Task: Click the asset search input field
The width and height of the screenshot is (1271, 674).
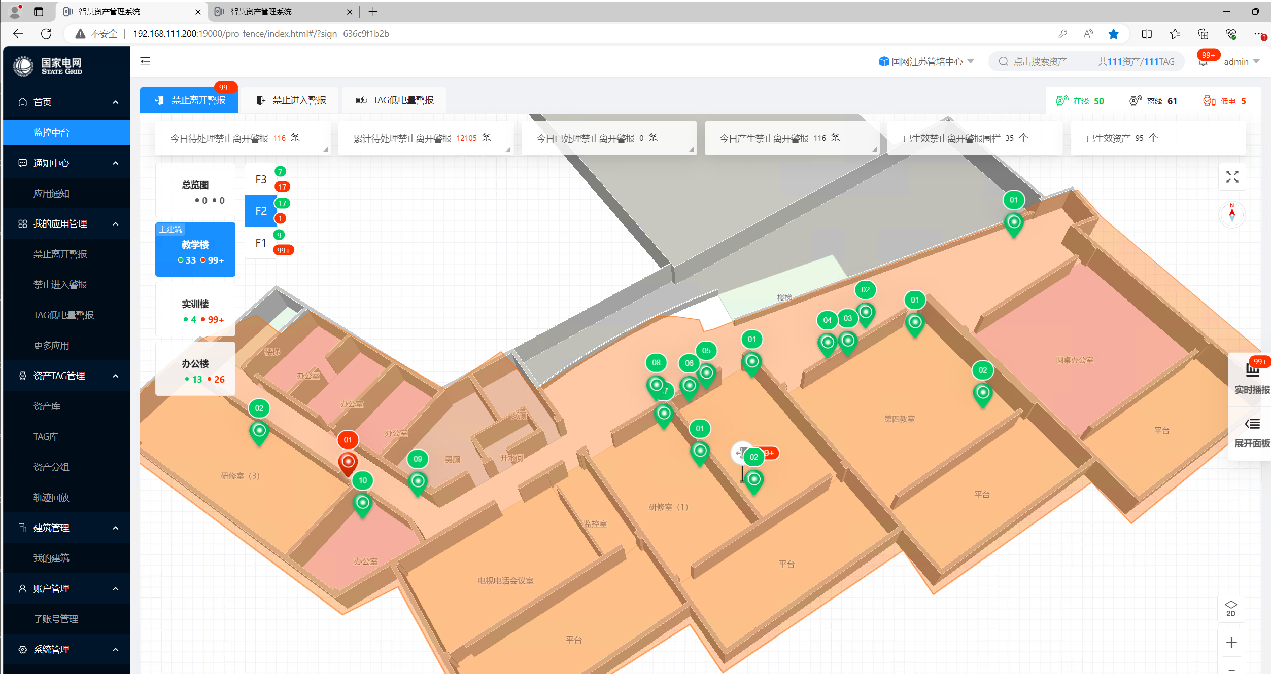Action: (1040, 61)
